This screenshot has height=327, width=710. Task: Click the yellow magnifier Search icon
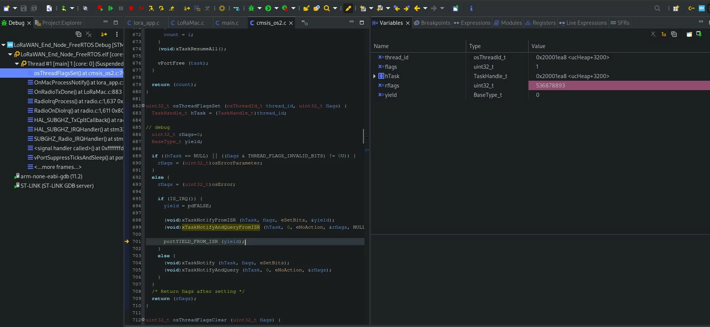tap(327, 8)
